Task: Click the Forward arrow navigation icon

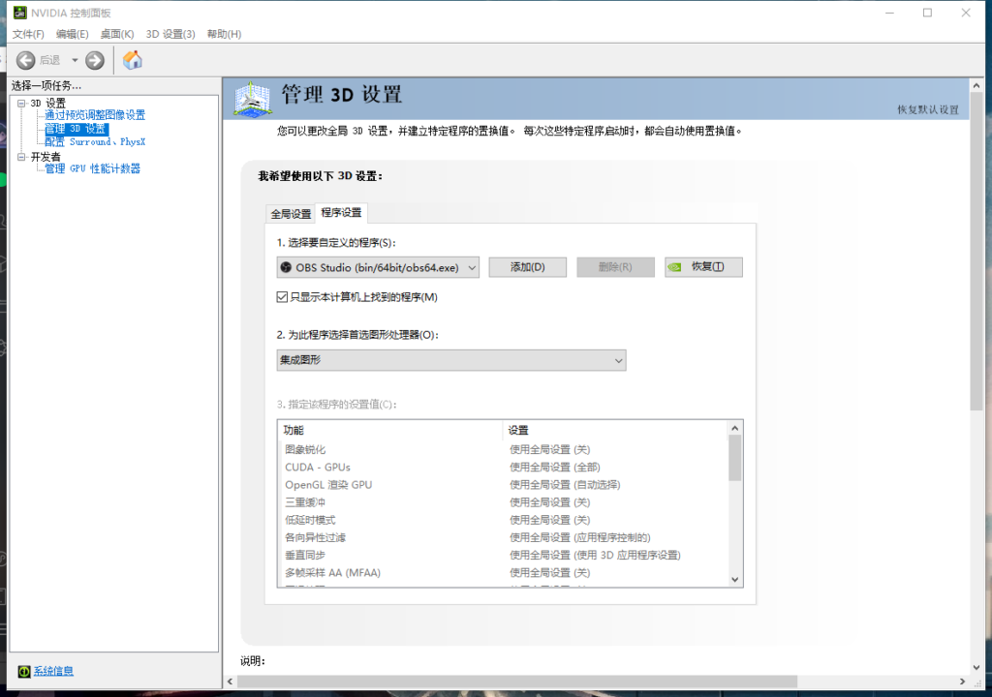Action: click(94, 60)
